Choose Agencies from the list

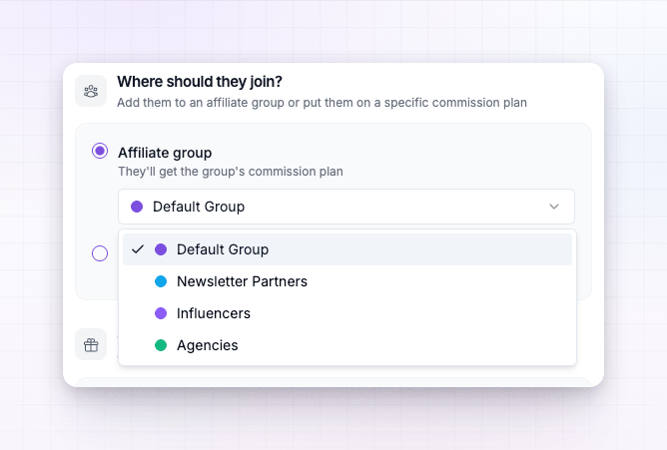(347, 345)
